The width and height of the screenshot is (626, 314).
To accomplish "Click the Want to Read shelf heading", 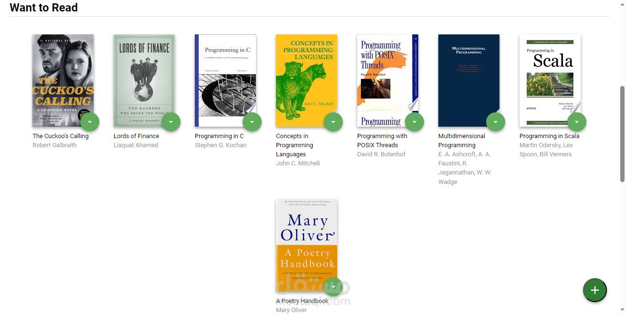I will 43,8.
